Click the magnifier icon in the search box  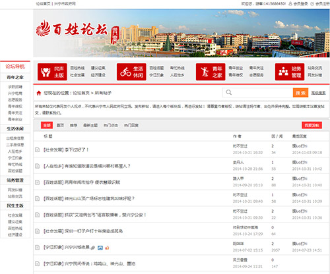tap(229, 92)
